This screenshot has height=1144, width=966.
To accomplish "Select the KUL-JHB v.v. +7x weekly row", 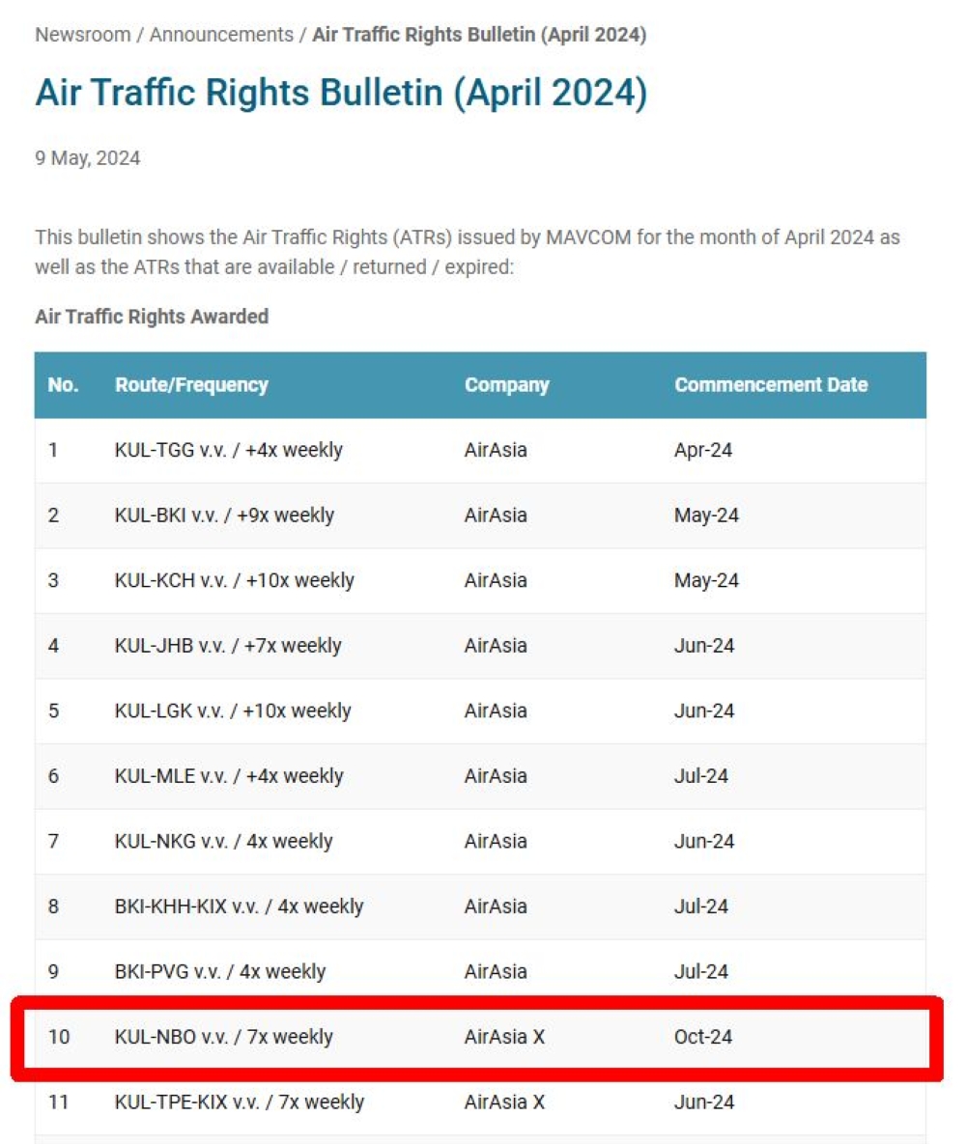I will tap(228, 646).
